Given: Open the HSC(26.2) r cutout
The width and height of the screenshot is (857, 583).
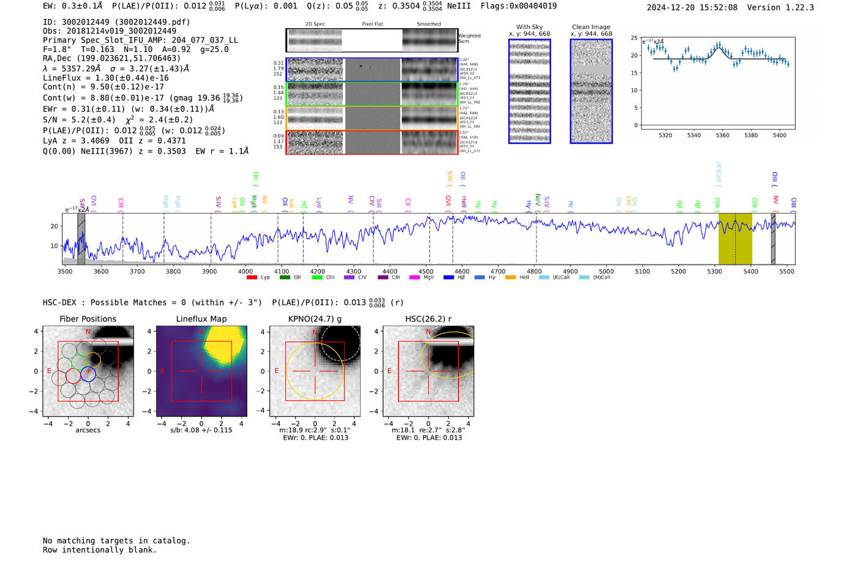Looking at the screenshot, I should (428, 371).
